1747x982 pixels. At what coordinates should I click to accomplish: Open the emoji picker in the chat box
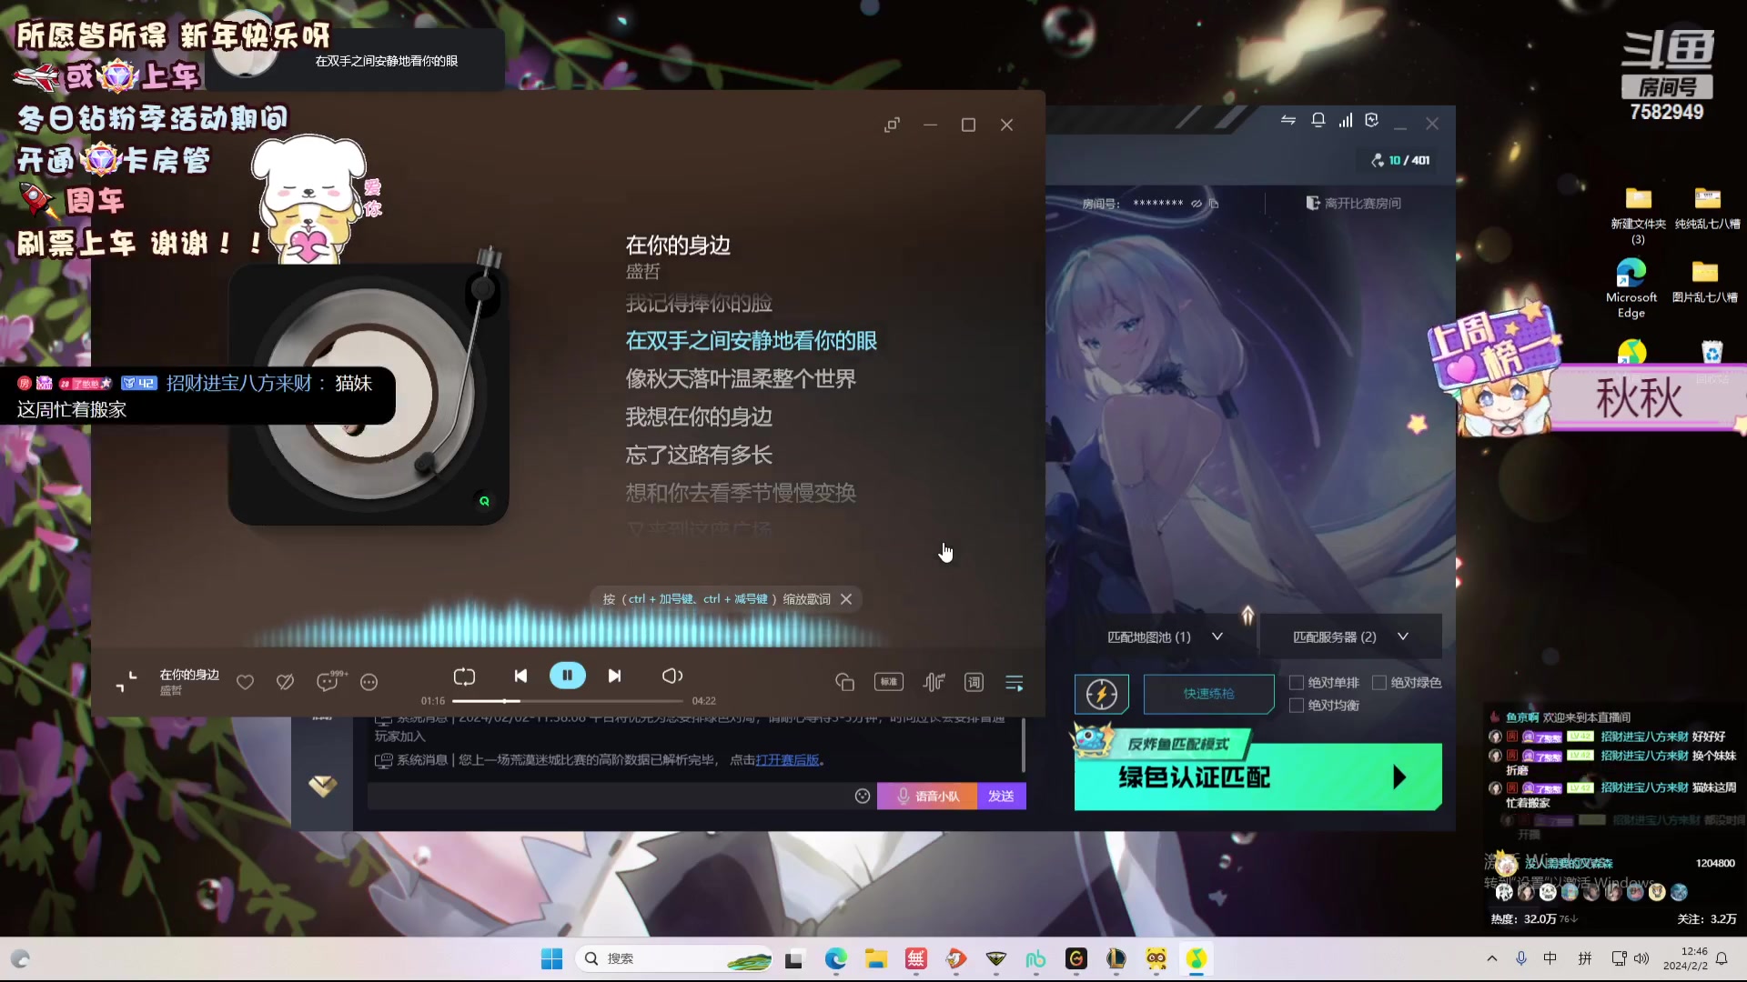863,797
